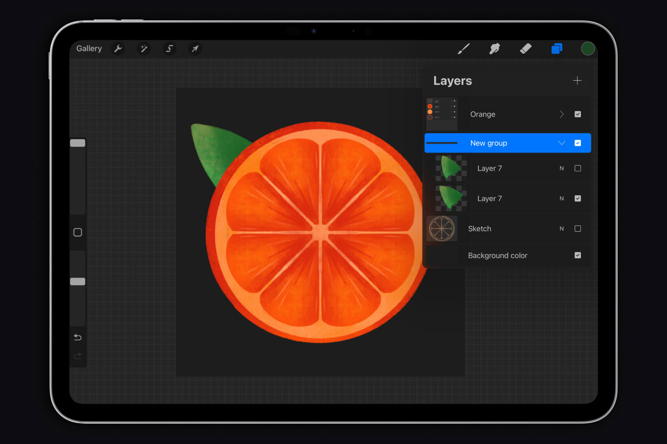Toggle visibility of Orange group

pyautogui.click(x=578, y=114)
